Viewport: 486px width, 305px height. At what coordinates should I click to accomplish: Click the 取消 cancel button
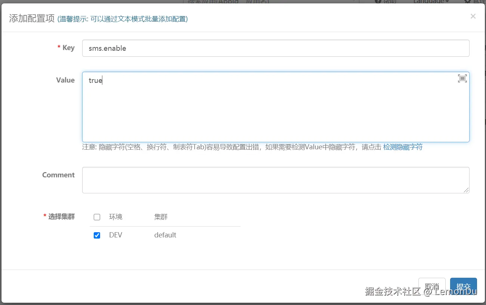(x=432, y=287)
